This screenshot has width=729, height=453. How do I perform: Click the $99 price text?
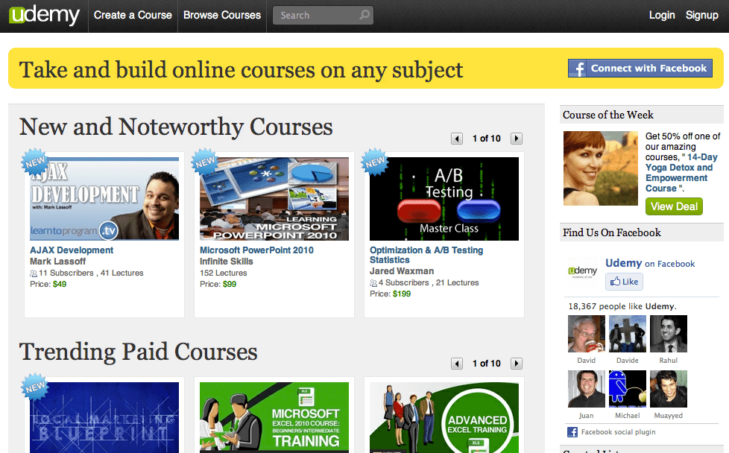point(230,284)
